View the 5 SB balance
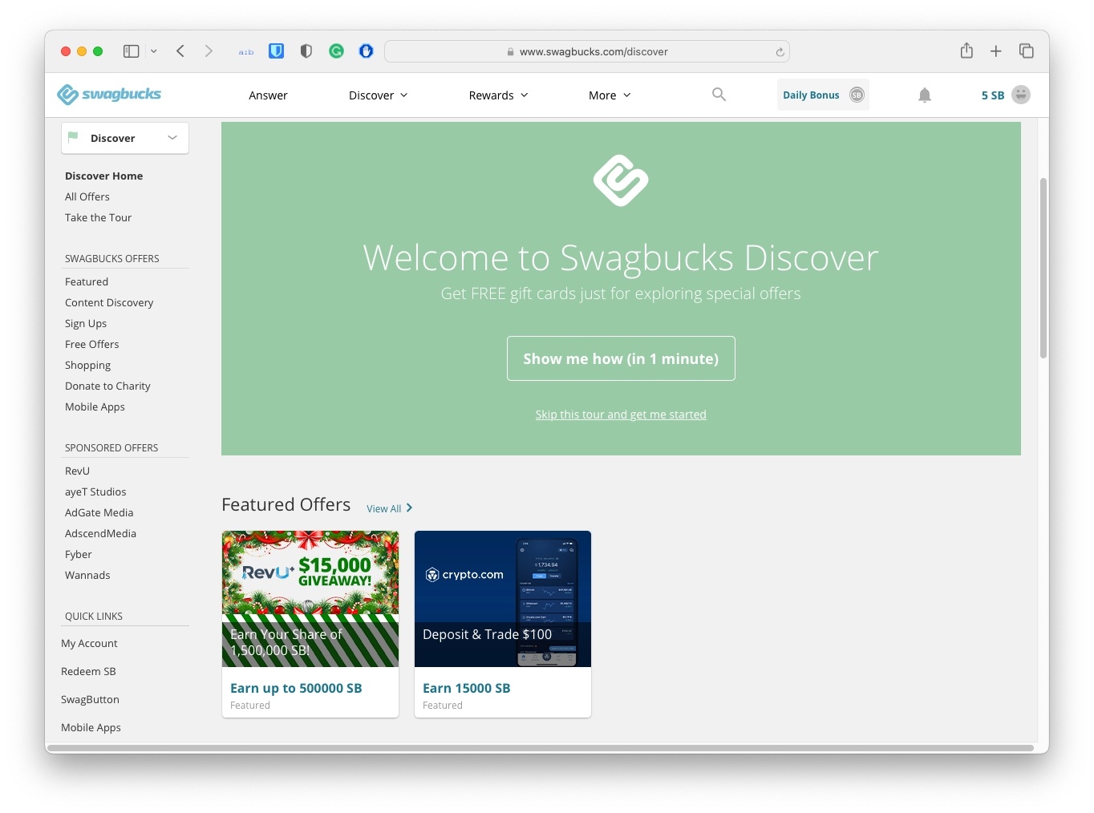Viewport: 1094px width, 813px height. 993,95
